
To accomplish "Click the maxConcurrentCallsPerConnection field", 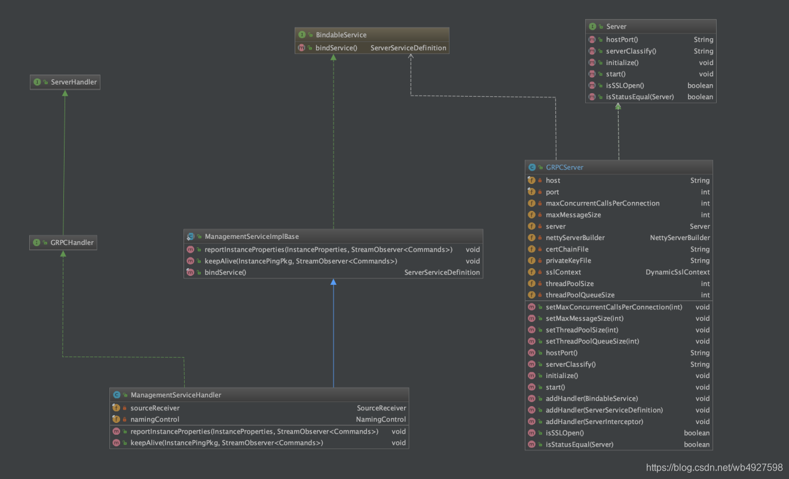I will pyautogui.click(x=619, y=203).
